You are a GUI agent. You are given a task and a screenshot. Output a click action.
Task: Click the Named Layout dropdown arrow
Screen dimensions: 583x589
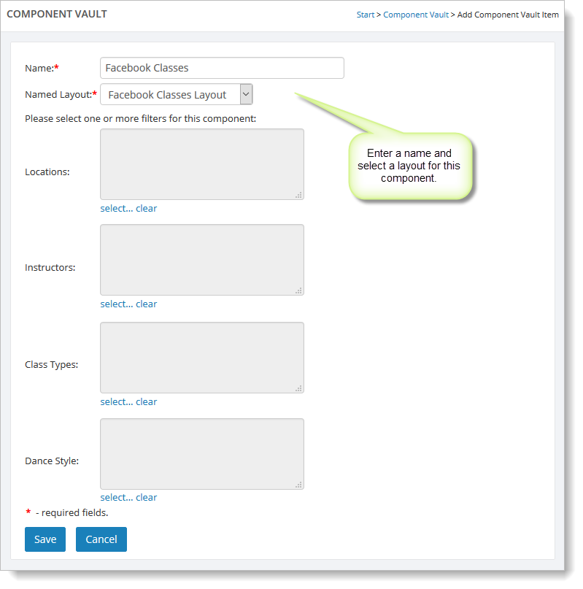pyautogui.click(x=246, y=94)
